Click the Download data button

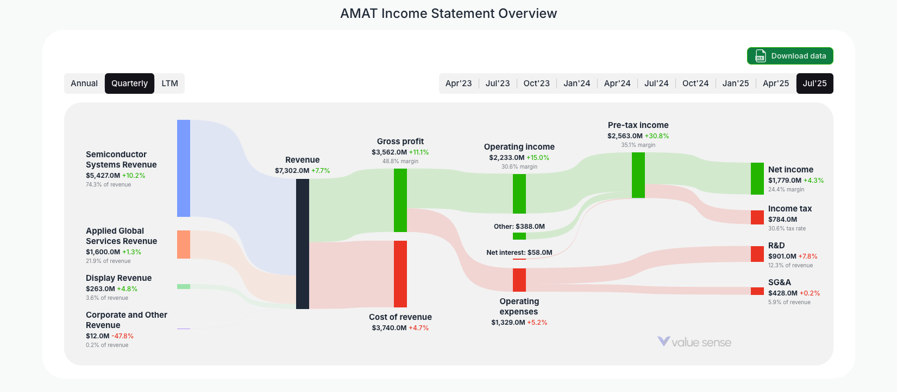(x=790, y=56)
